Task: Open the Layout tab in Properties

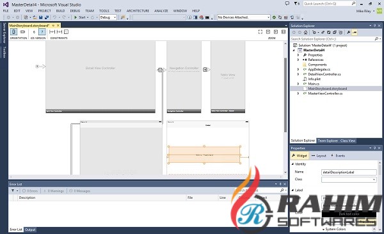Action: [319, 156]
